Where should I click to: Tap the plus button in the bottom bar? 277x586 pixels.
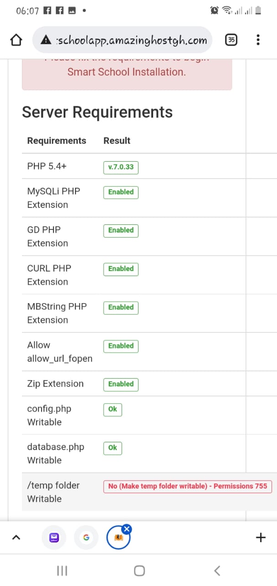260,537
